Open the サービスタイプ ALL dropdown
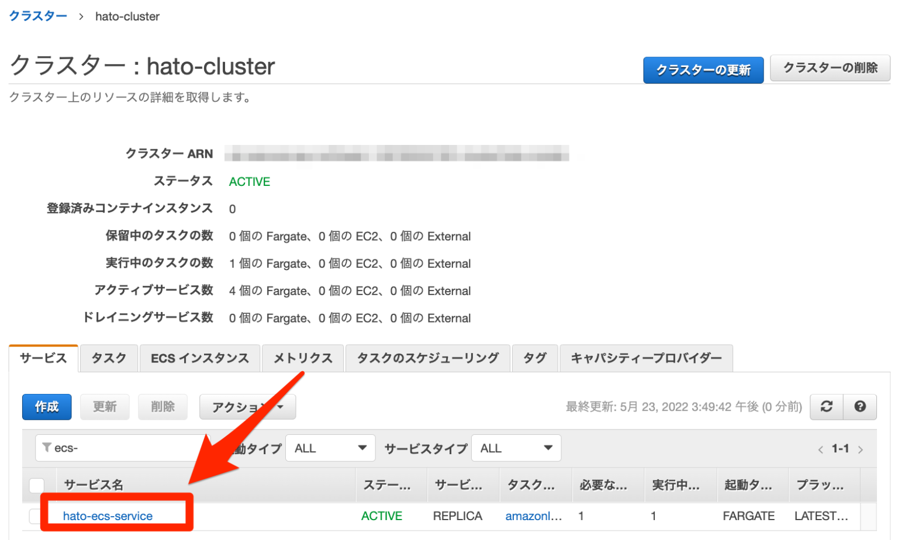This screenshot has width=898, height=540. [515, 448]
